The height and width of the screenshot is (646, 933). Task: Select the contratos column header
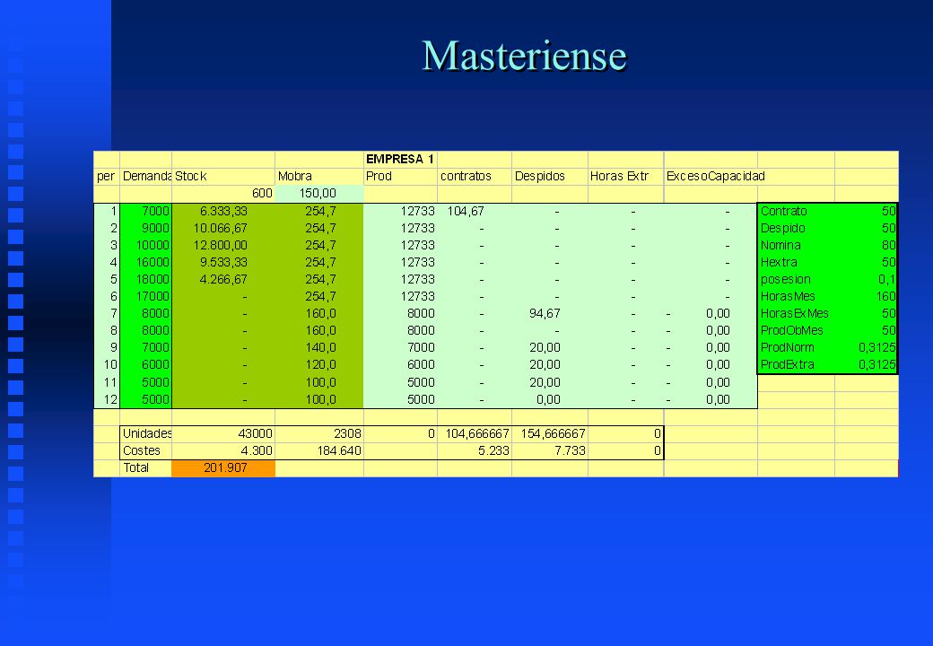point(475,176)
